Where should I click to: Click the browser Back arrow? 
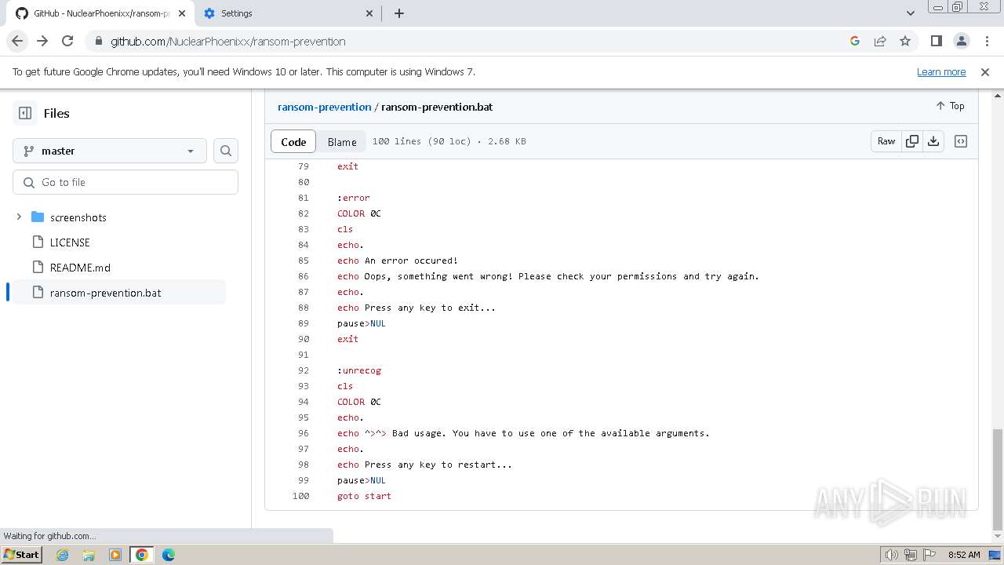coord(17,41)
